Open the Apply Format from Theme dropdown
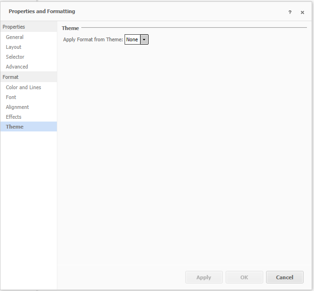This screenshot has height=291, width=314. [144, 39]
